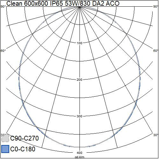This screenshot has height=159, width=159.
Task: Click the gray C90-C270 legend swatch
Action: (x=5, y=138)
